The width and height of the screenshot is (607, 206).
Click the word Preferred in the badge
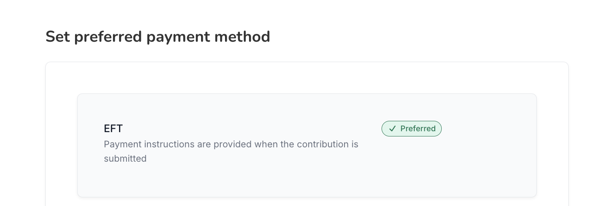pos(418,129)
